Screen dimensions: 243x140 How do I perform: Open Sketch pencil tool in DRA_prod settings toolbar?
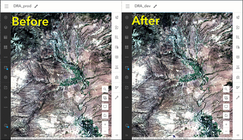coord(117,87)
